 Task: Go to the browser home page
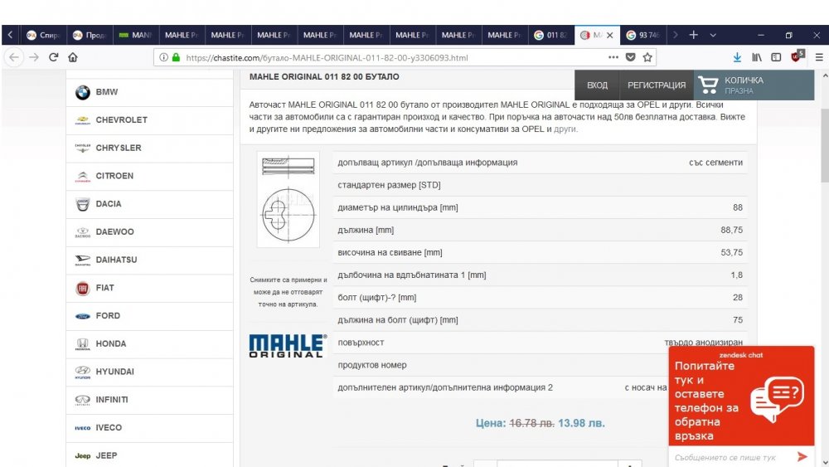(73, 57)
